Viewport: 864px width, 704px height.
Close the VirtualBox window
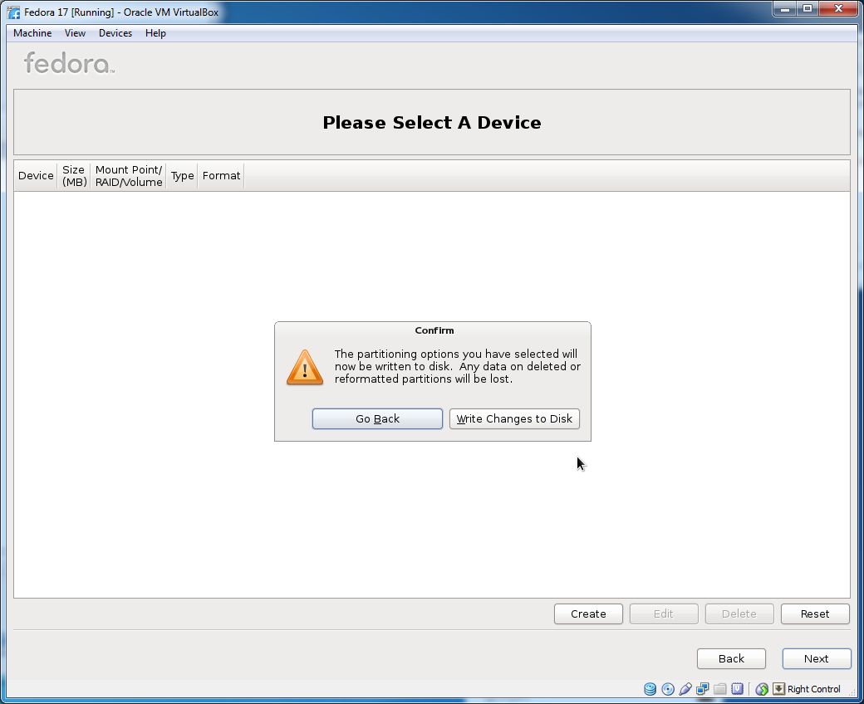coord(838,9)
